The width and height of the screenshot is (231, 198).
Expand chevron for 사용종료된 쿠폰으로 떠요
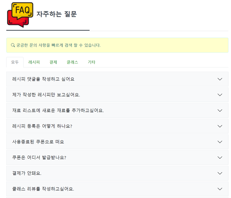pos(220,142)
